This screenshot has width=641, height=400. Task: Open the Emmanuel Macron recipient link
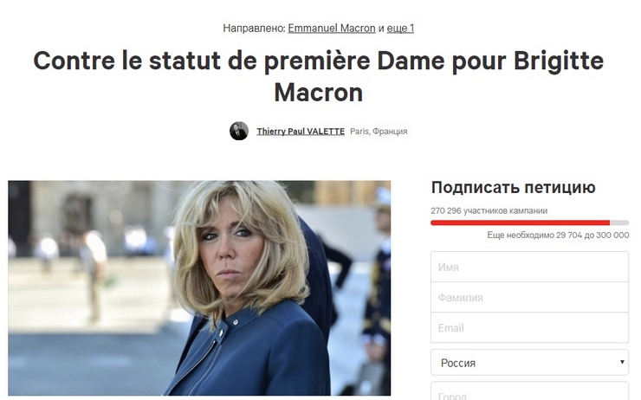coord(332,29)
